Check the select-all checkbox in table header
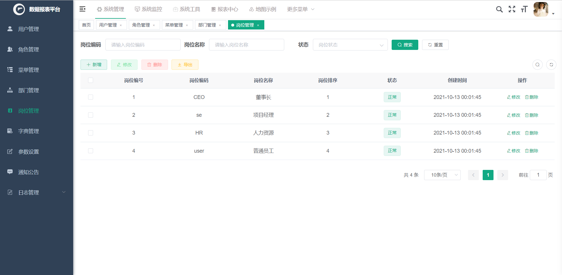 coord(90,80)
